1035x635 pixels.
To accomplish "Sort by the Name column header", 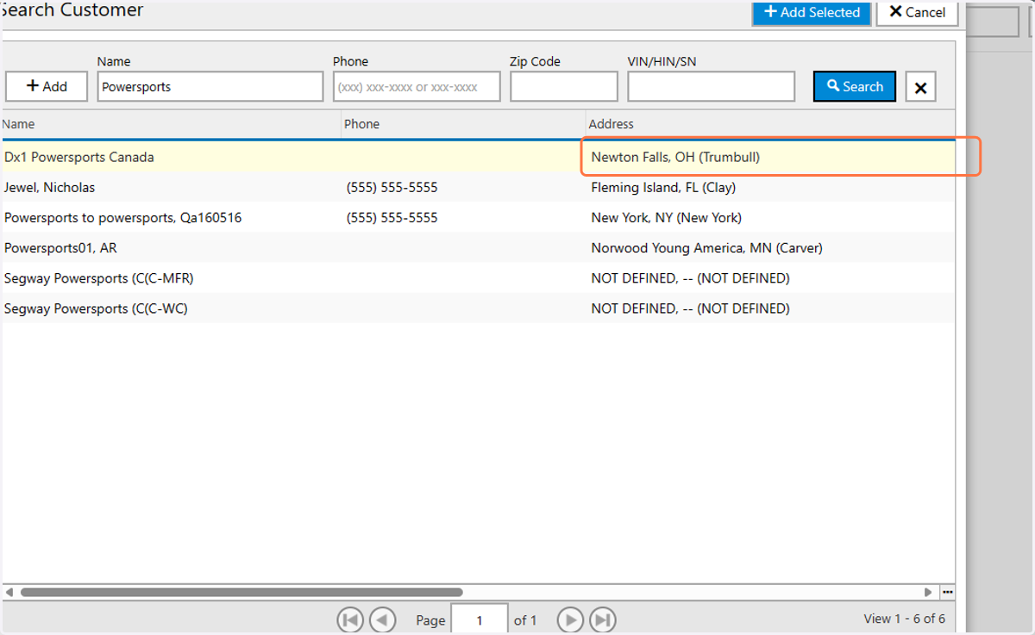I will (x=171, y=124).
